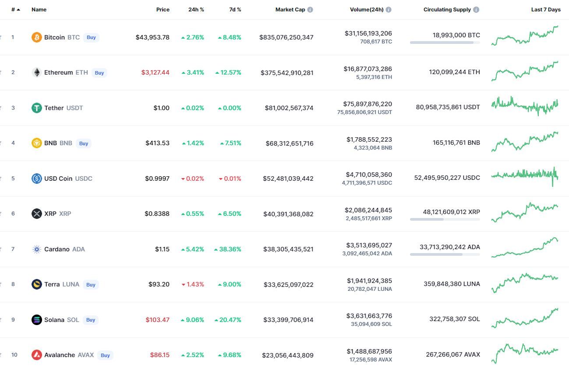569x372 pixels.
Task: Click Solana 24h change 9.06%
Action: coord(193,320)
